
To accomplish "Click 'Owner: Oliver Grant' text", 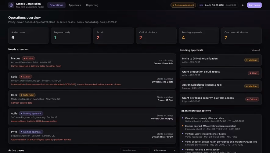I will point(162,137).
